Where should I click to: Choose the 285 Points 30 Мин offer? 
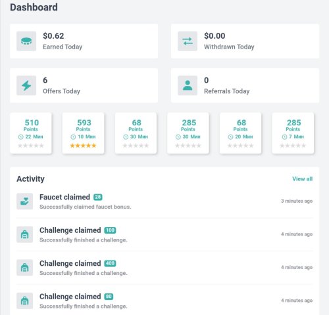pos(188,133)
